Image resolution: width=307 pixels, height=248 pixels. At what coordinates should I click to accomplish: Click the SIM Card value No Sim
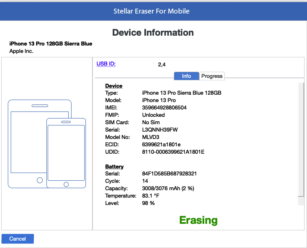pos(151,123)
